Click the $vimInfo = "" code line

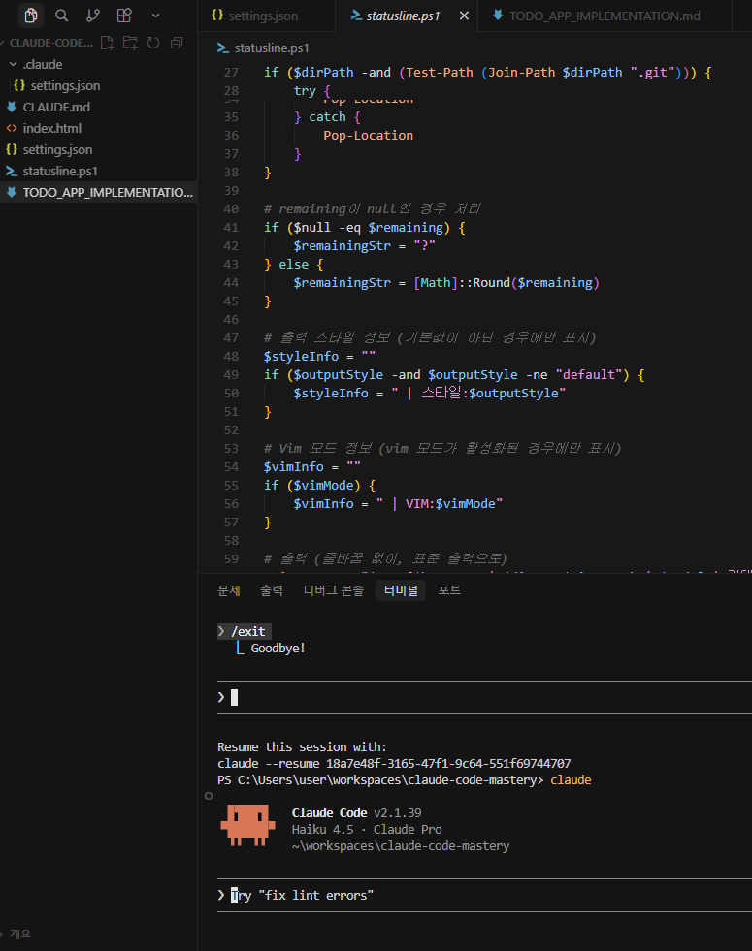[x=312, y=467]
